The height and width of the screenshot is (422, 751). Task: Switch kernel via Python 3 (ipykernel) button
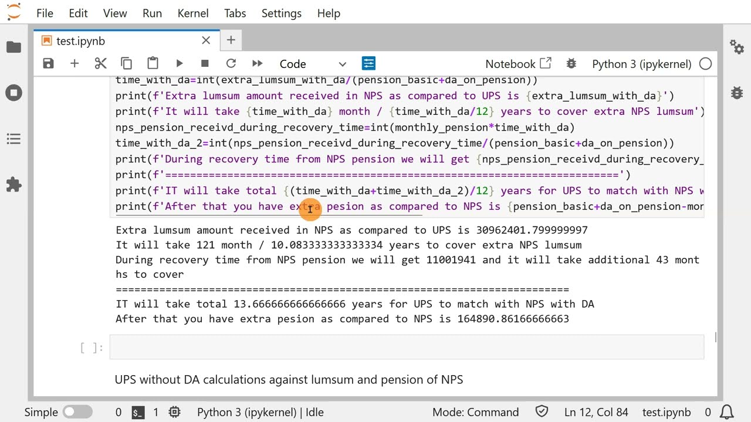tap(642, 64)
